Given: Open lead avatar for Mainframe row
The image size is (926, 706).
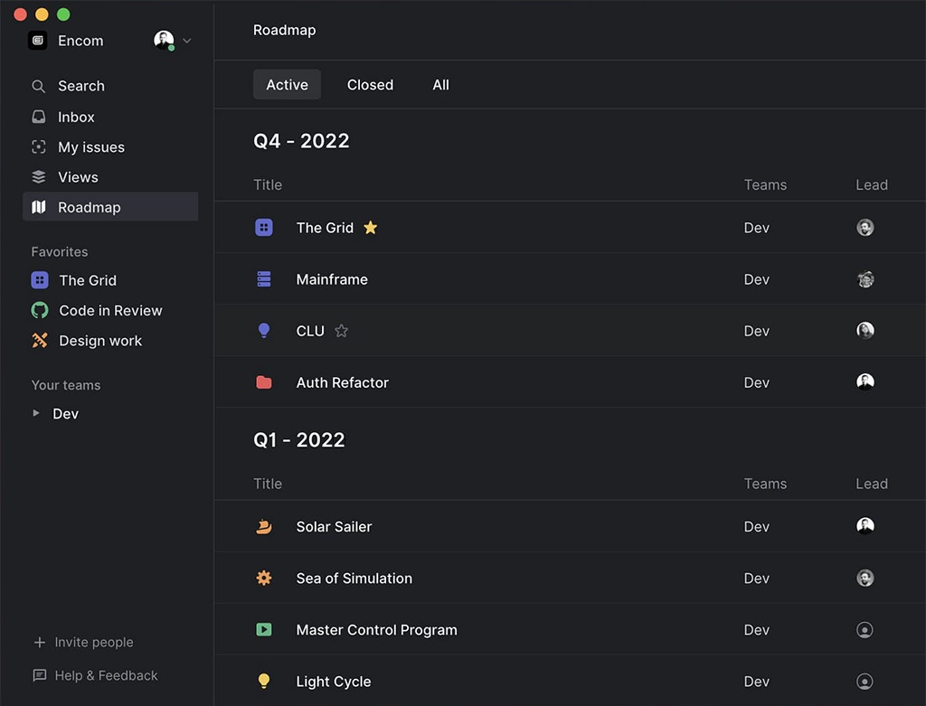Looking at the screenshot, I should 865,279.
